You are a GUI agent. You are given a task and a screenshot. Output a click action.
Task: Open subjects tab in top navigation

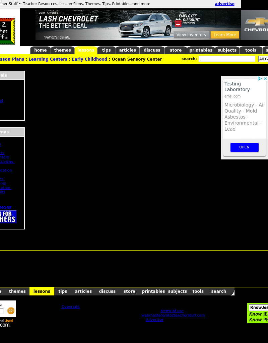pos(227,50)
